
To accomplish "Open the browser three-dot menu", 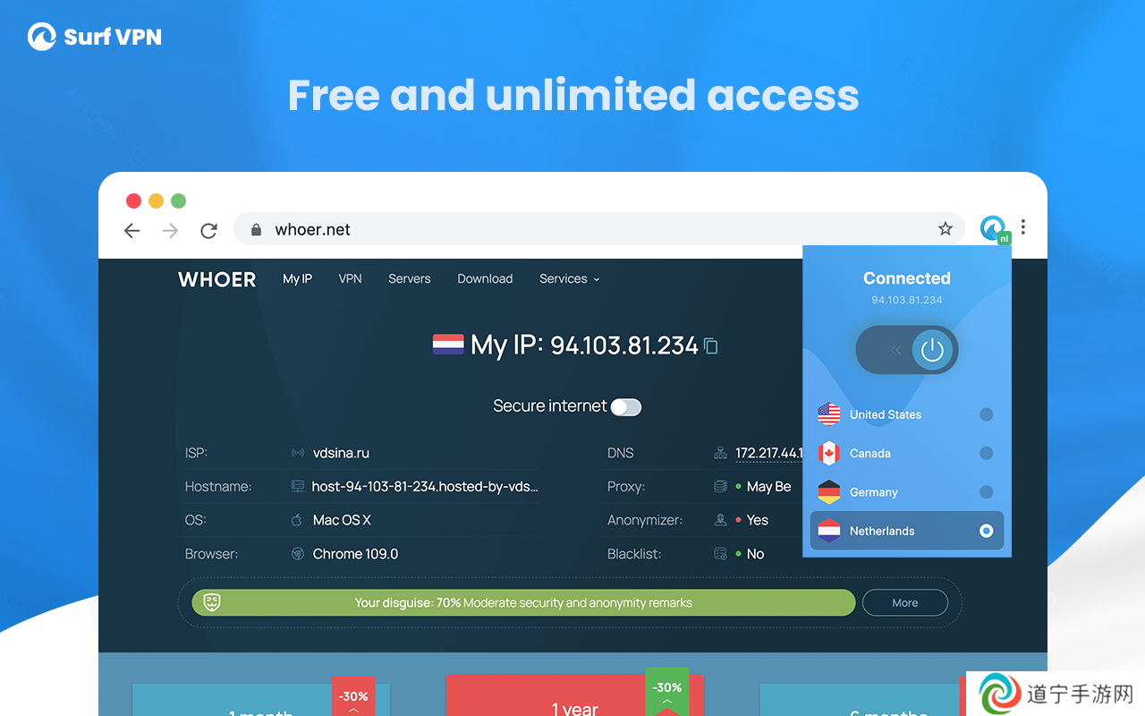I will (1023, 227).
